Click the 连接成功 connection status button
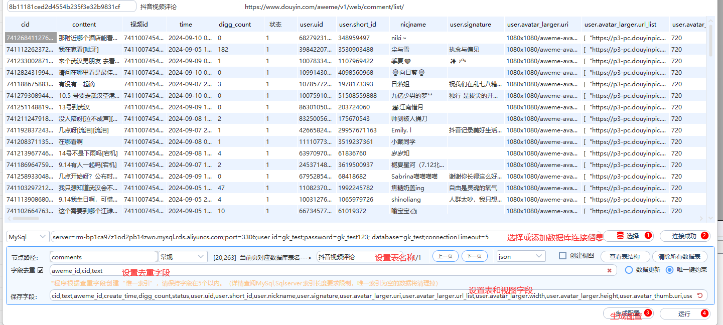This screenshot has height=325, width=723. coord(684,236)
